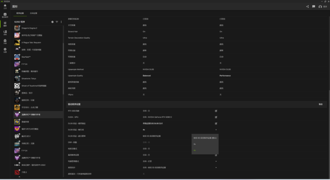Click the Balanced upsample quality value
Image resolution: width=330 pixels, height=180 pixels.
[x=147, y=76]
